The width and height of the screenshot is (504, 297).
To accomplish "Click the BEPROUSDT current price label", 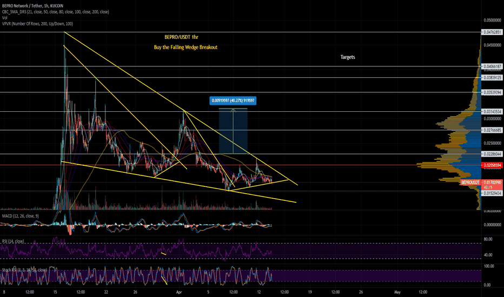I will pyautogui.click(x=470, y=183).
